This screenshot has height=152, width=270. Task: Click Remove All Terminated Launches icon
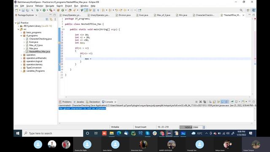coord(205,102)
